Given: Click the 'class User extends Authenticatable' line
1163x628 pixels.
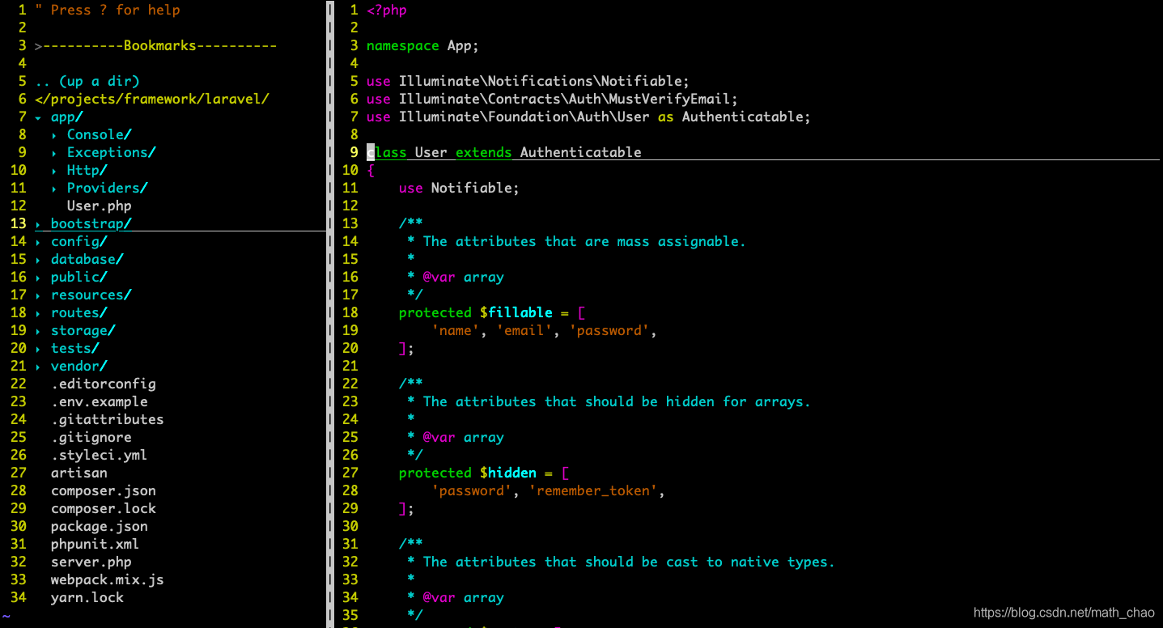Looking at the screenshot, I should 503,153.
